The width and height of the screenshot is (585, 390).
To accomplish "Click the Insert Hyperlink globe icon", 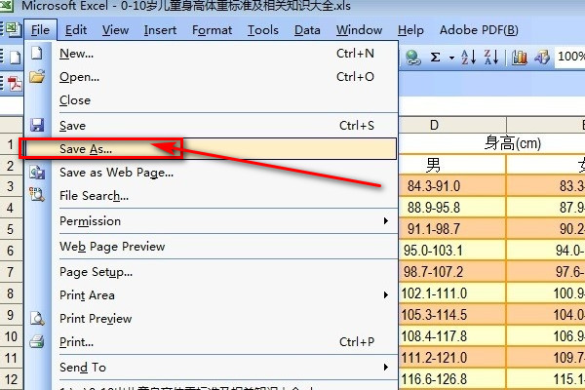I will pos(413,58).
